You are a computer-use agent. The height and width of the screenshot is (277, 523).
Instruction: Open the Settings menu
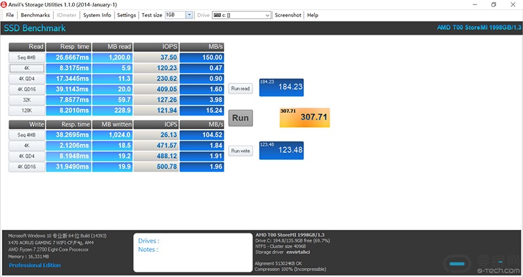126,15
